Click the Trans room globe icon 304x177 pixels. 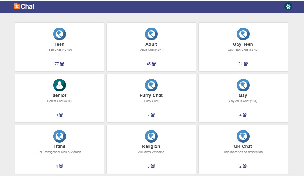click(60, 136)
